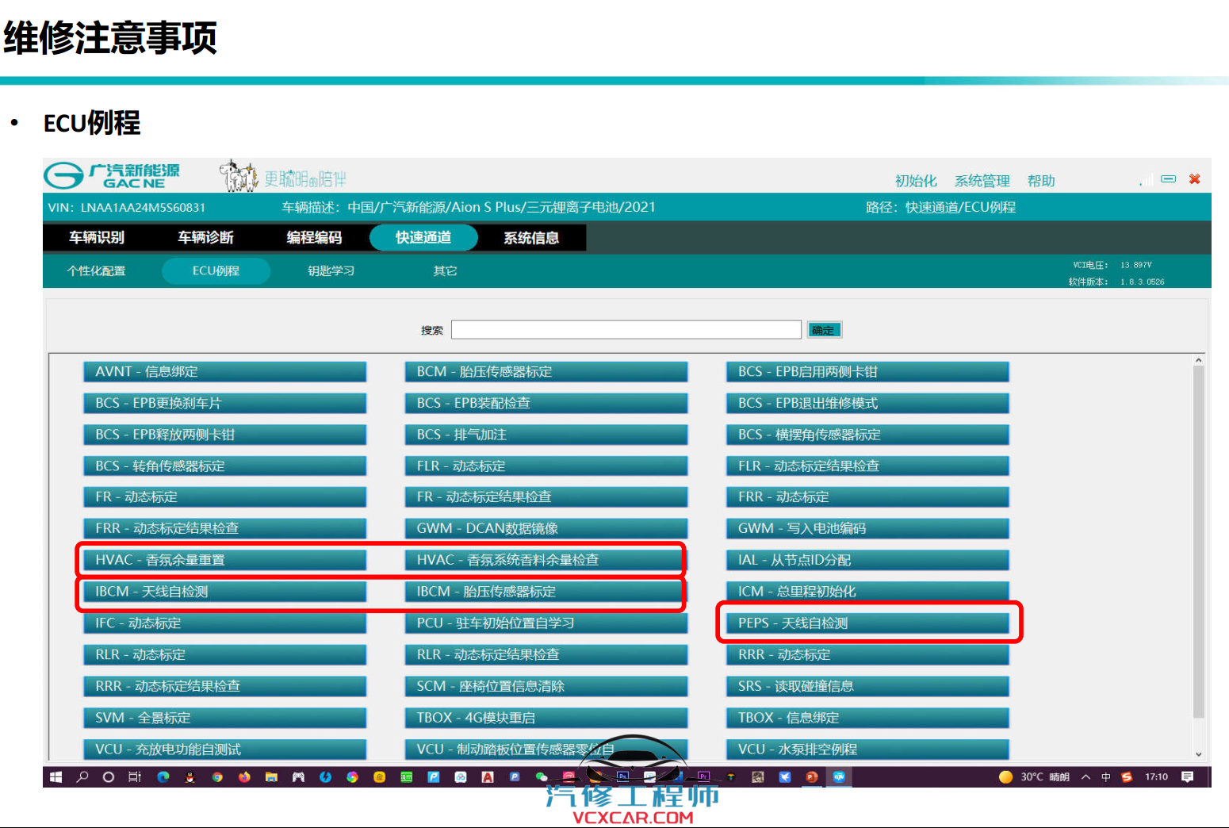Click the GAC NE logo icon
The width and height of the screenshot is (1229, 828).
63,175
